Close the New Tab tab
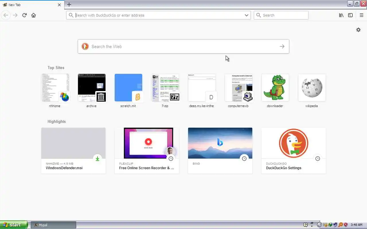Screen dimensions: 367x229 coord(59,5)
